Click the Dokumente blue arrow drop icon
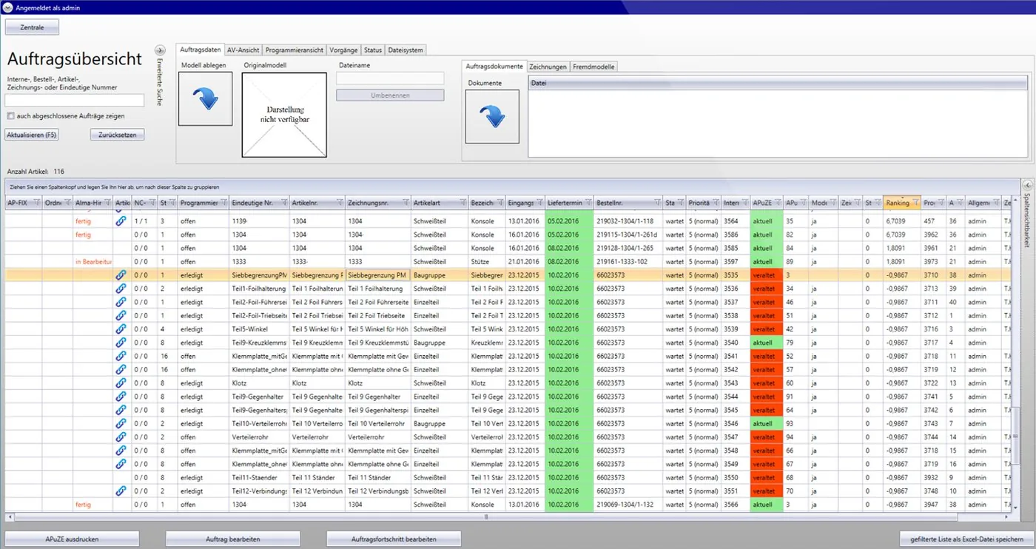The image size is (1036, 549). [x=492, y=117]
